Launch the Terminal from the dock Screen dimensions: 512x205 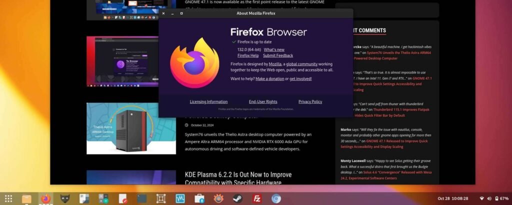(142, 198)
